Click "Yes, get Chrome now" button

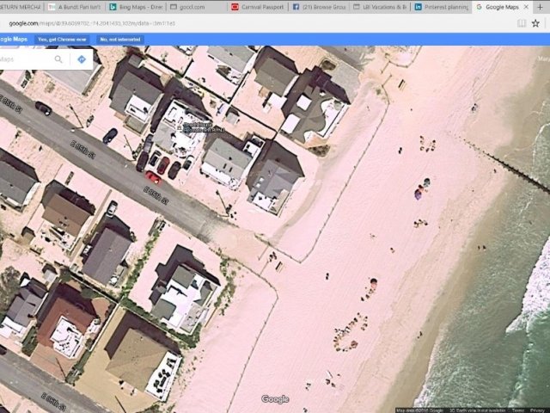[61, 40]
